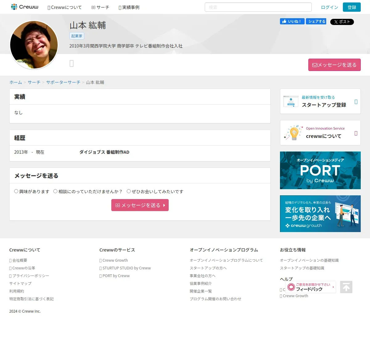The height and width of the screenshot is (337, 370).
Task: Open the PORT by Creww banner
Action: 320,170
